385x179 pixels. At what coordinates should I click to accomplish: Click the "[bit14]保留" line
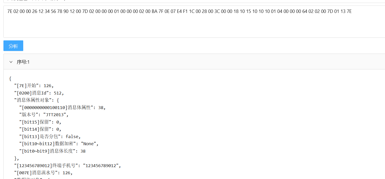click(x=40, y=129)
